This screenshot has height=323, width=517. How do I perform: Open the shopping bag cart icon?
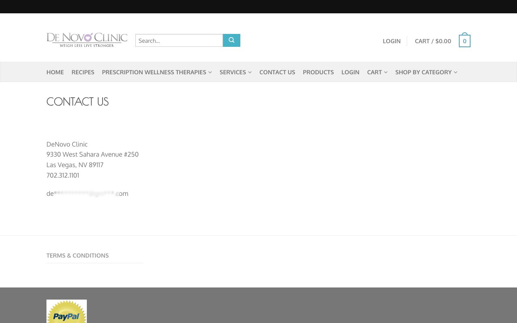pyautogui.click(x=464, y=41)
